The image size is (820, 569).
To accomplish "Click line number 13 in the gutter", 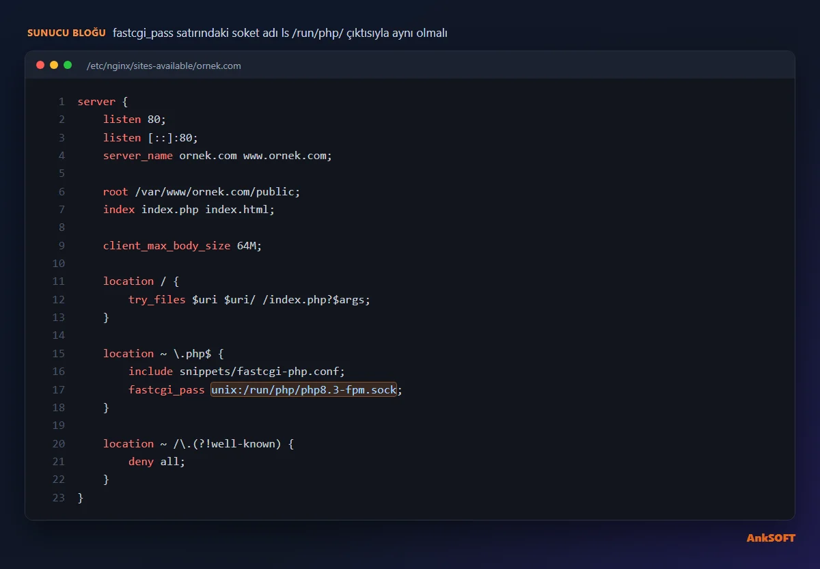I will 58,318.
